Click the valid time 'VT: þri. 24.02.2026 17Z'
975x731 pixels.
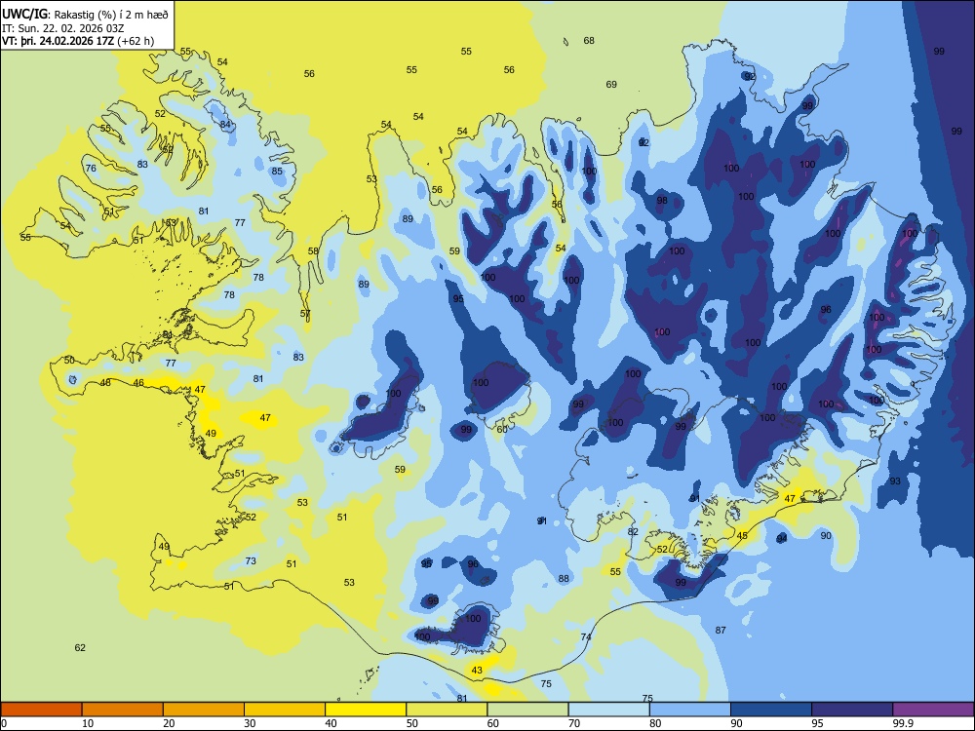(58, 42)
